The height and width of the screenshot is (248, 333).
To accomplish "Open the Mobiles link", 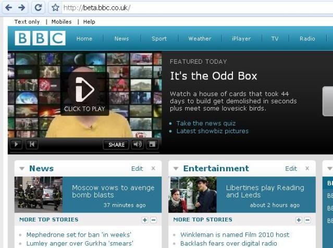I will coord(61,22).
